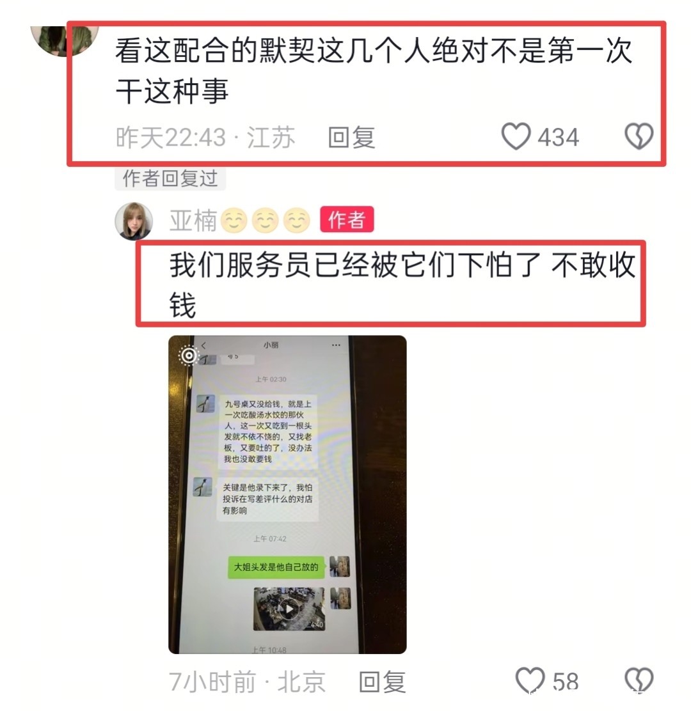Tap the back arrow in the chat screenshot
The height and width of the screenshot is (711, 691).
[203, 345]
